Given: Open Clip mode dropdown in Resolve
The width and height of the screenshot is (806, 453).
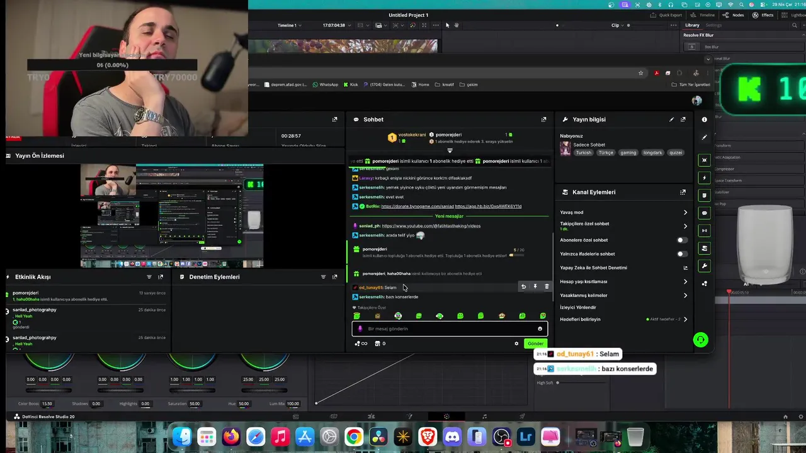Looking at the screenshot, I should click(617, 25).
